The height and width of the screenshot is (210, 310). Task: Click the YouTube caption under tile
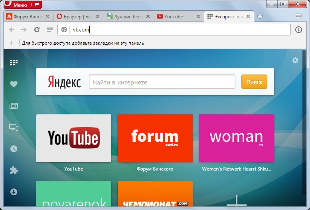[x=73, y=169]
